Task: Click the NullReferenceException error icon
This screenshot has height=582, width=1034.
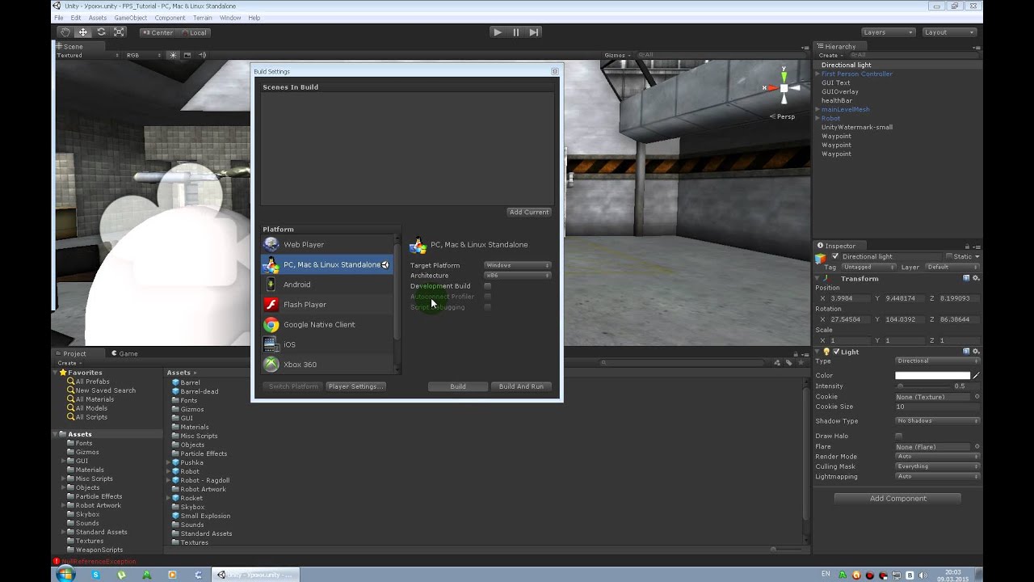Action: click(56, 561)
